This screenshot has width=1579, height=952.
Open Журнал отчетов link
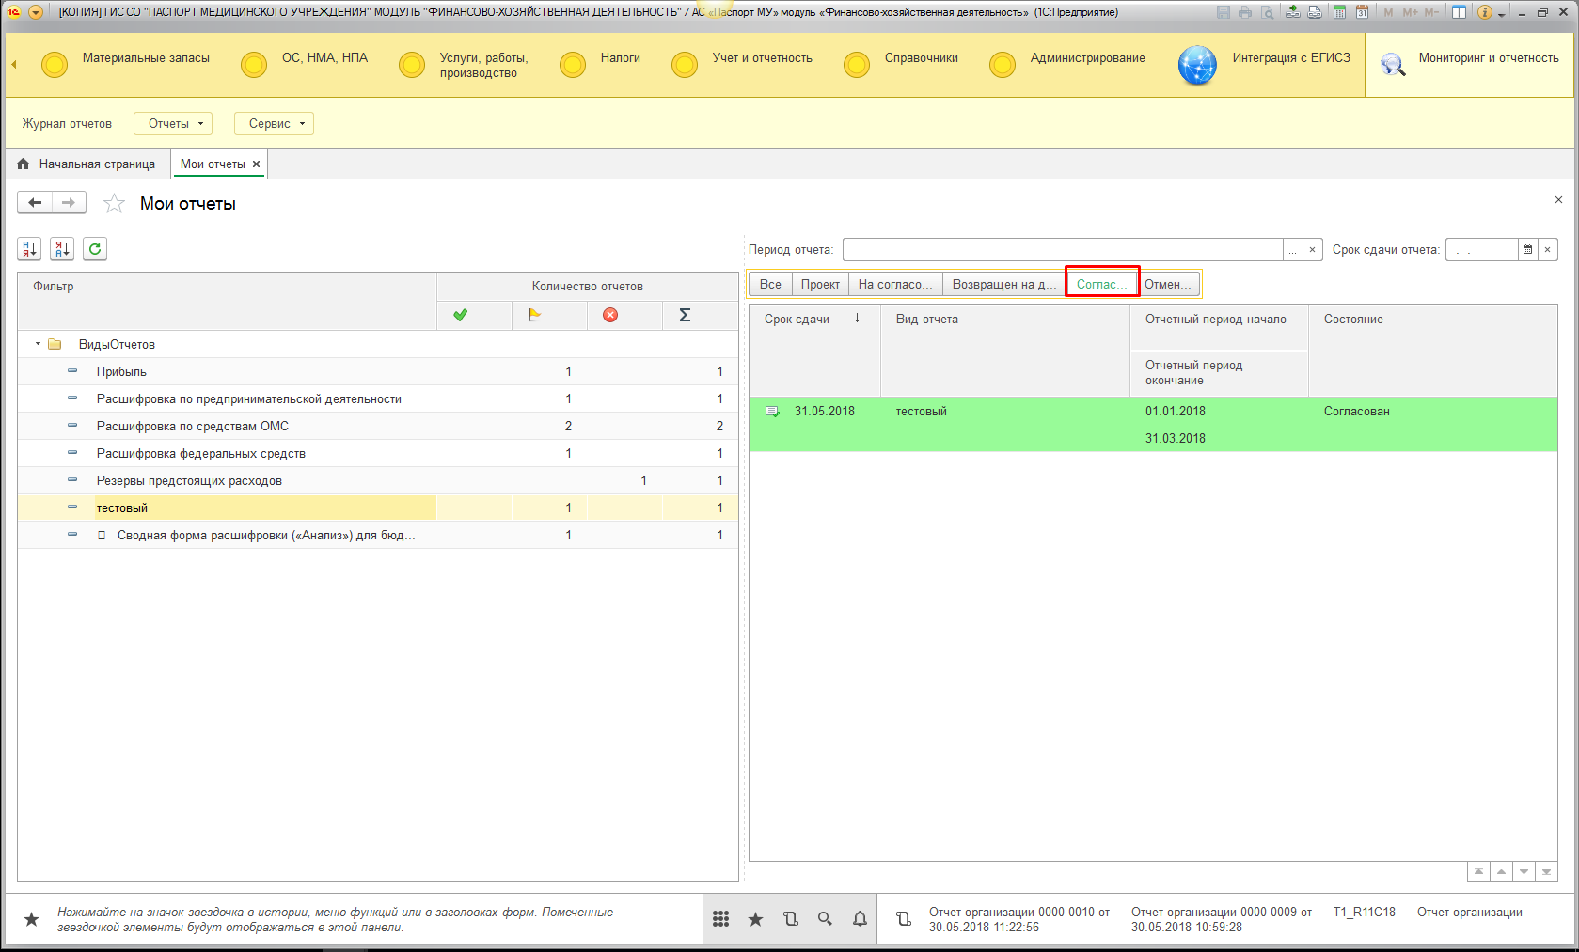pyautogui.click(x=67, y=124)
